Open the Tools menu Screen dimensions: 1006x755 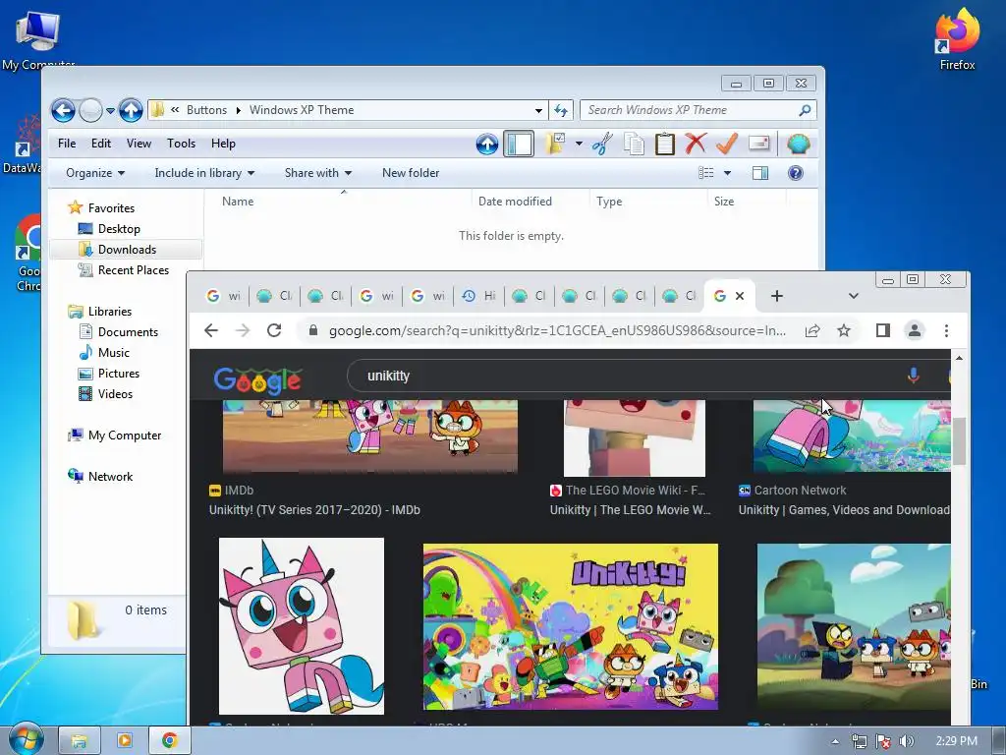[181, 144]
